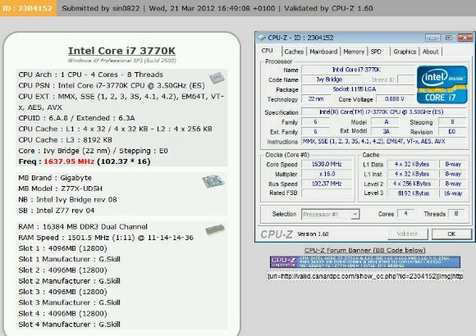Open the Memory tab
Image resolution: width=476 pixels, height=336 pixels.
click(354, 52)
